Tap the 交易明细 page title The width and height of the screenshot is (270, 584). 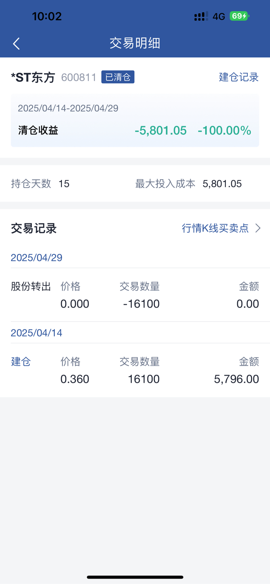pyautogui.click(x=135, y=43)
